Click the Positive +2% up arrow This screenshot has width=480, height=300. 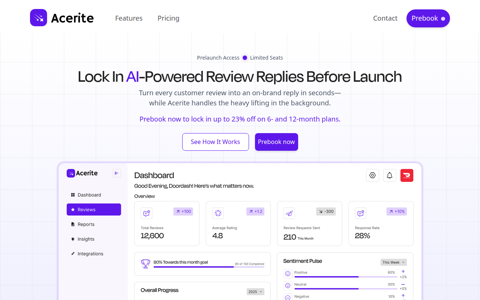(403, 271)
